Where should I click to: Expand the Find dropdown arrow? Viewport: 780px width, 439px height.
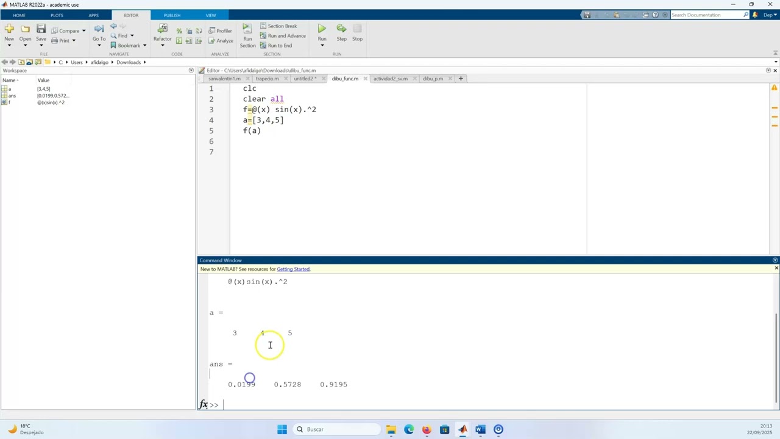tap(132, 35)
